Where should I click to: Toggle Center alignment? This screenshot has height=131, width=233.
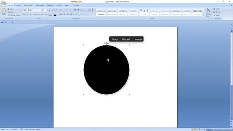pos(64,15)
